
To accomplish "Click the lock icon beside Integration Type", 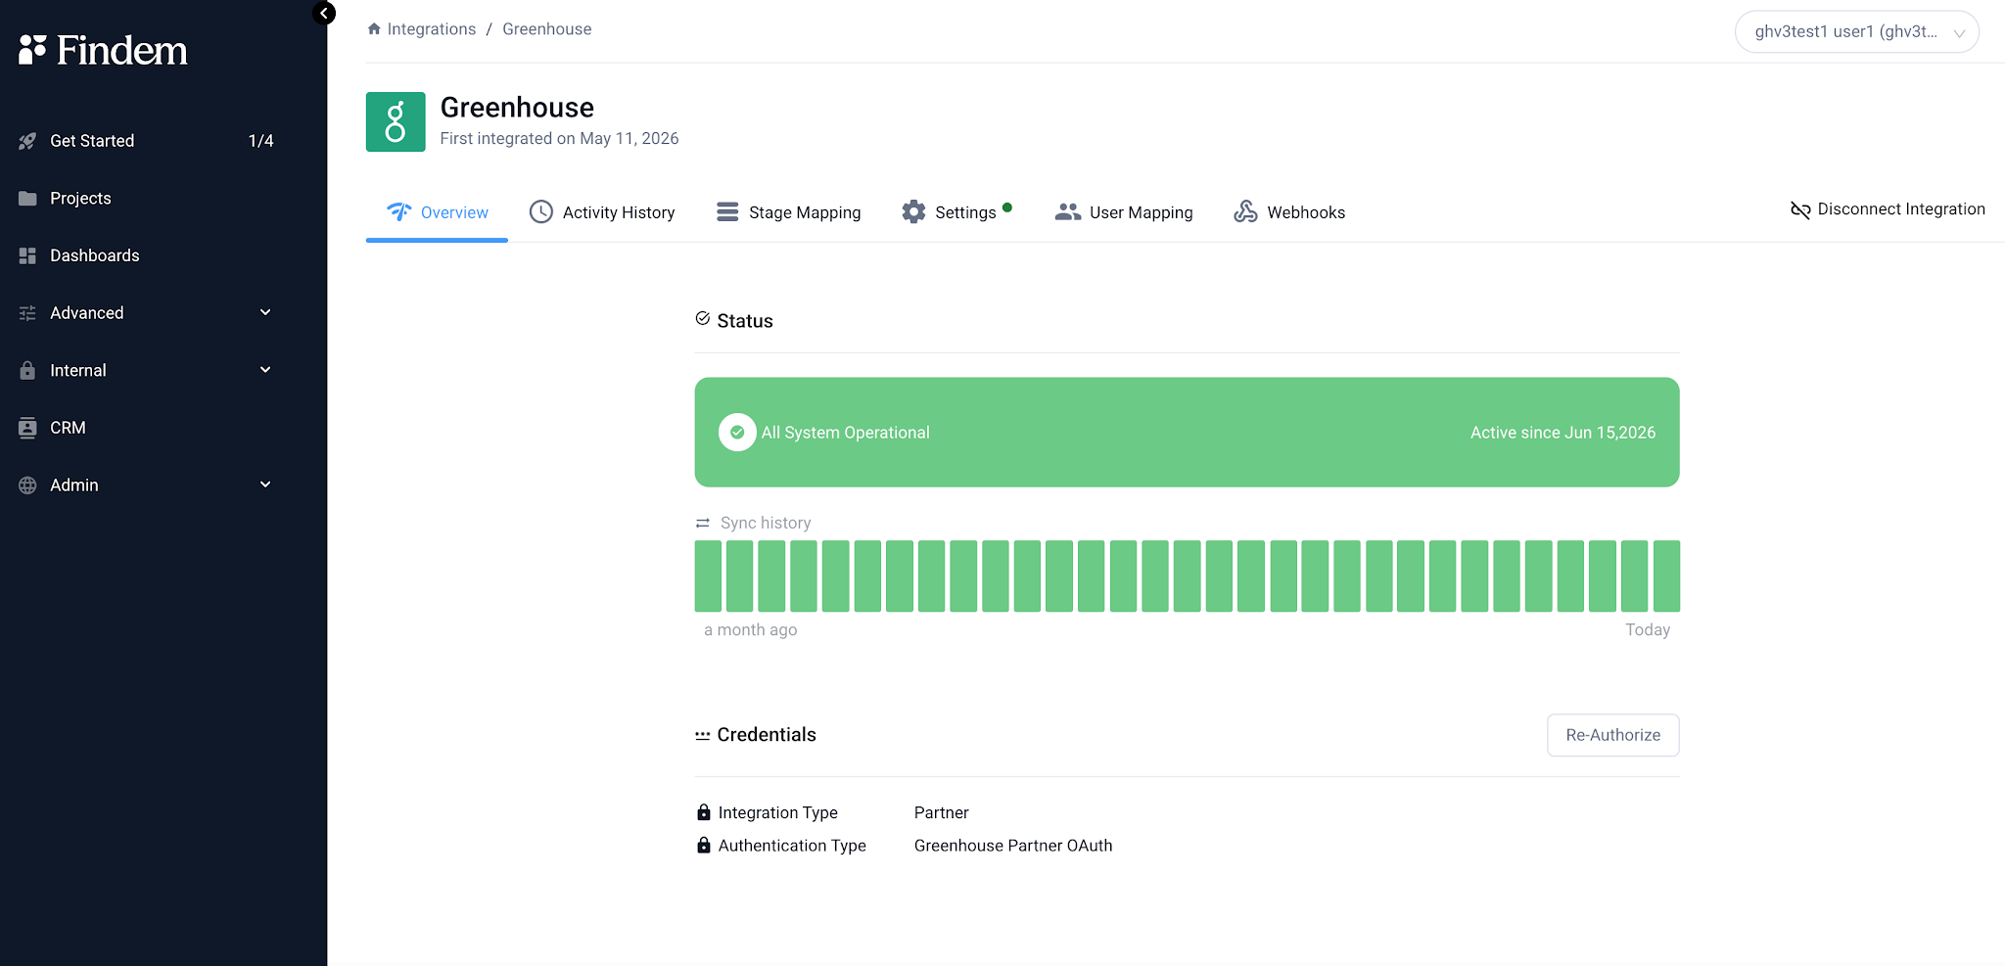I will (704, 812).
